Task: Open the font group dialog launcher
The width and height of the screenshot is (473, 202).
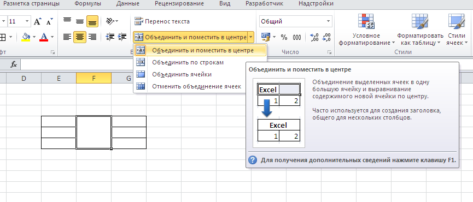Action: (53, 52)
